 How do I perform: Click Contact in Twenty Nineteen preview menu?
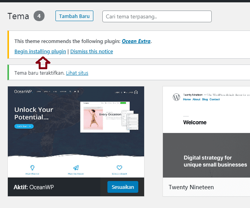click(214, 99)
